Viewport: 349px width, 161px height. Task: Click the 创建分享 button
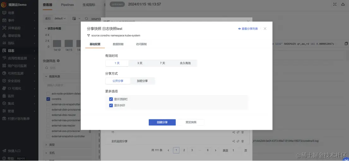(162, 122)
